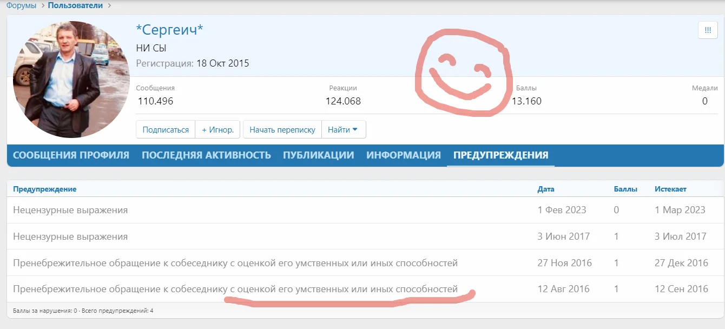This screenshot has width=725, height=329.
Task: Click the Подписаться button
Action: click(166, 130)
